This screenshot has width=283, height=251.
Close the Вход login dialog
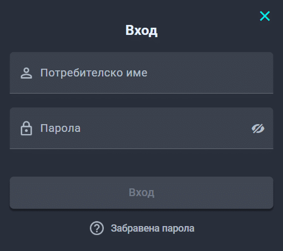point(265,16)
